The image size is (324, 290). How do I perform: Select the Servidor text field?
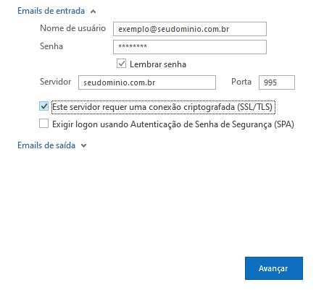click(x=147, y=82)
